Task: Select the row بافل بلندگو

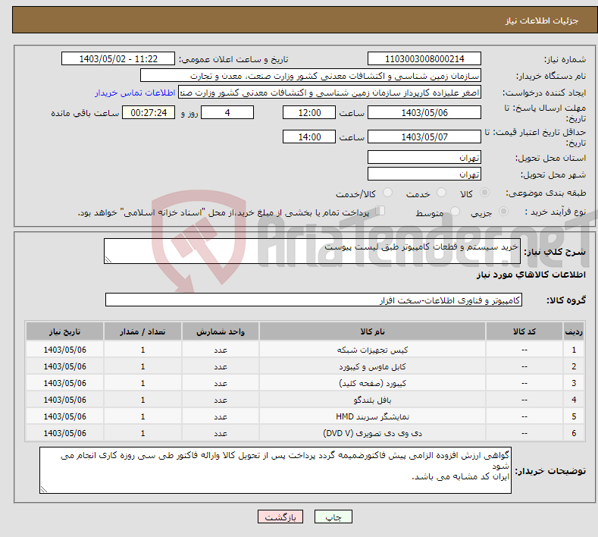Action: (x=305, y=400)
